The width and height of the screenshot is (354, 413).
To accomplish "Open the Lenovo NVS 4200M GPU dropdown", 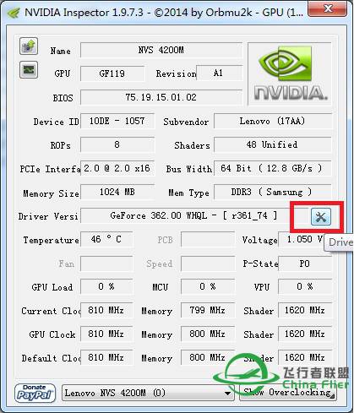I will [148, 393].
